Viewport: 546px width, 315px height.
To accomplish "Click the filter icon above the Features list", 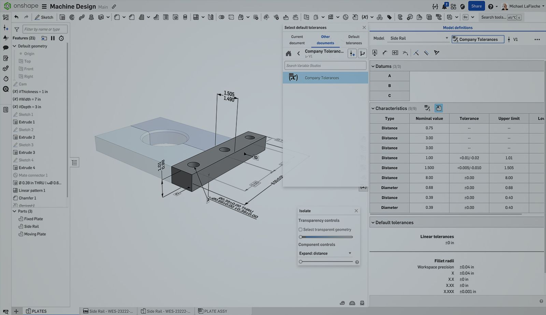I will click(16, 29).
